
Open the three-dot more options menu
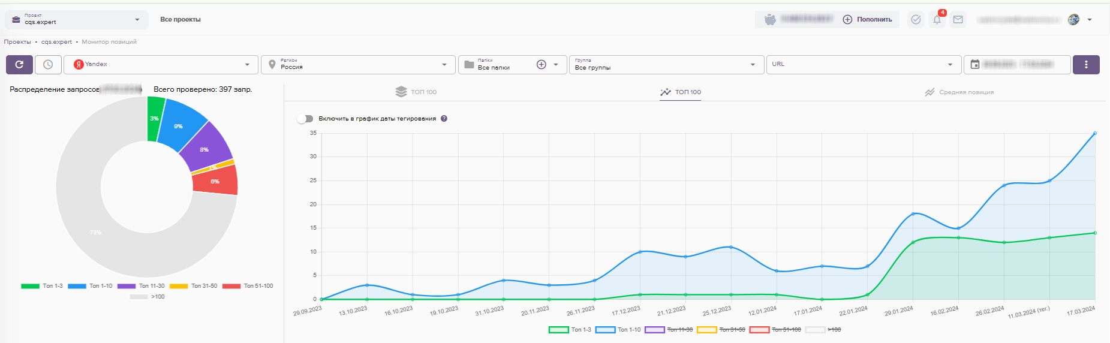[x=1085, y=65]
